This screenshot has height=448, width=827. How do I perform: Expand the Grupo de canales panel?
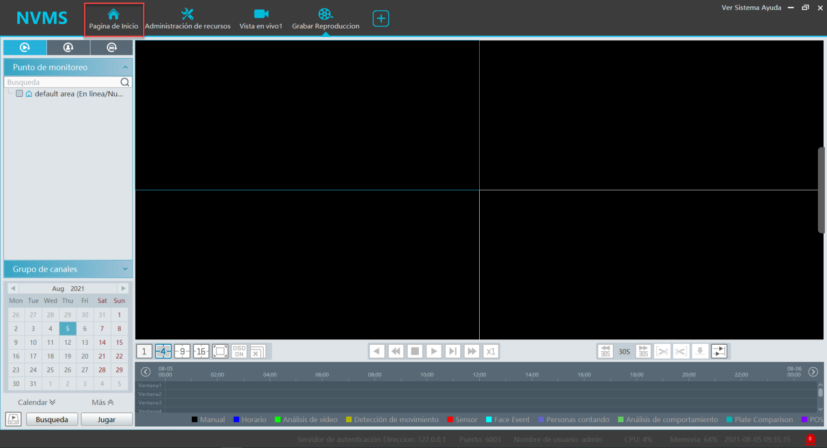point(125,269)
